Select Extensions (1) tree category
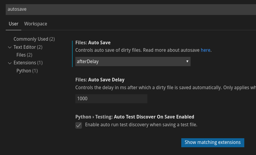Screen dimensions: 256x155 (28, 63)
